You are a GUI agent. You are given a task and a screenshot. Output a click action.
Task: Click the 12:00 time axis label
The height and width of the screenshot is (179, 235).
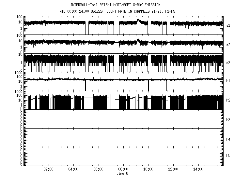tap(173, 170)
